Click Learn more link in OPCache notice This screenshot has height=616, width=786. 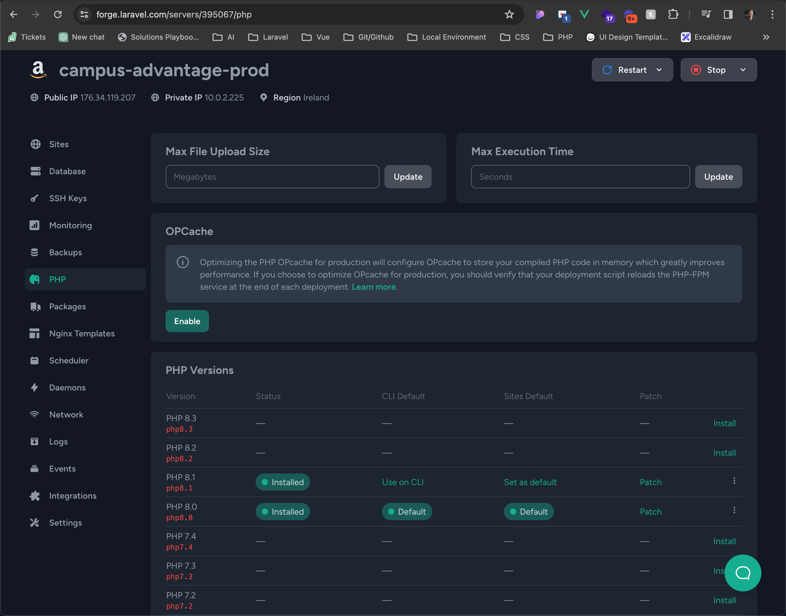click(x=374, y=287)
